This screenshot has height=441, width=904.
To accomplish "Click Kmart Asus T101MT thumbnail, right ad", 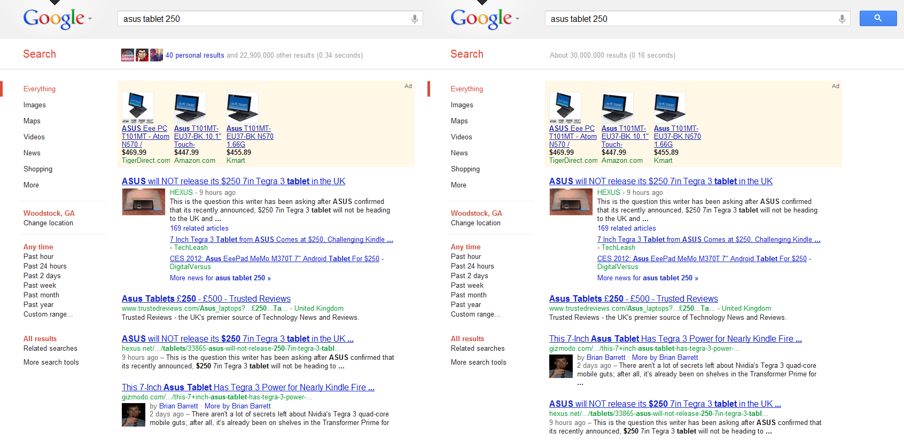I will (x=670, y=107).
